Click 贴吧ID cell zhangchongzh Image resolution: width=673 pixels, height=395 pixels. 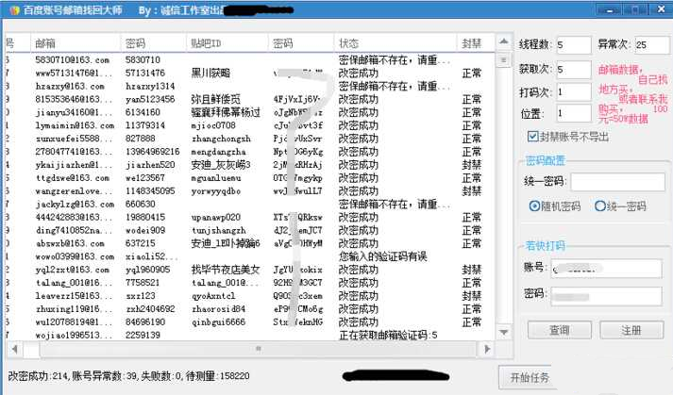[x=221, y=139]
